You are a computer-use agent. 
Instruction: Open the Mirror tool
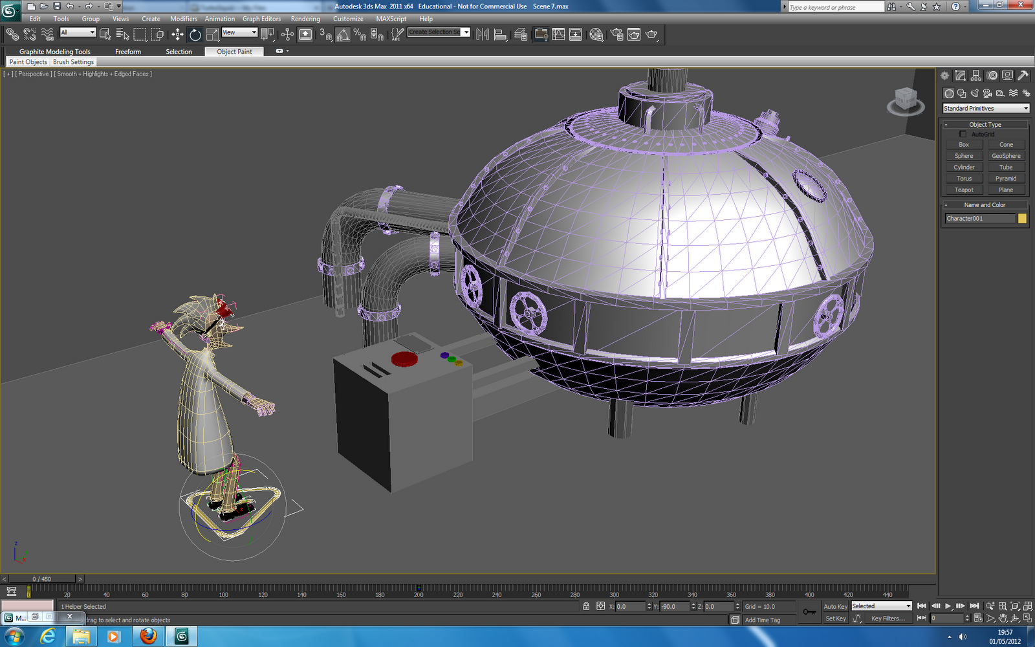coord(483,34)
